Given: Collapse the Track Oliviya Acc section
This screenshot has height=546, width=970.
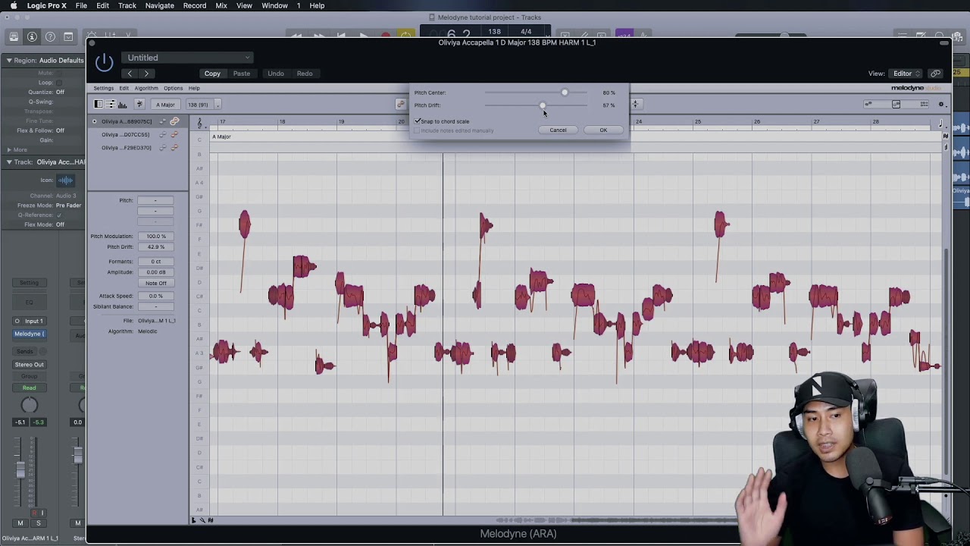Looking at the screenshot, I should pos(9,162).
